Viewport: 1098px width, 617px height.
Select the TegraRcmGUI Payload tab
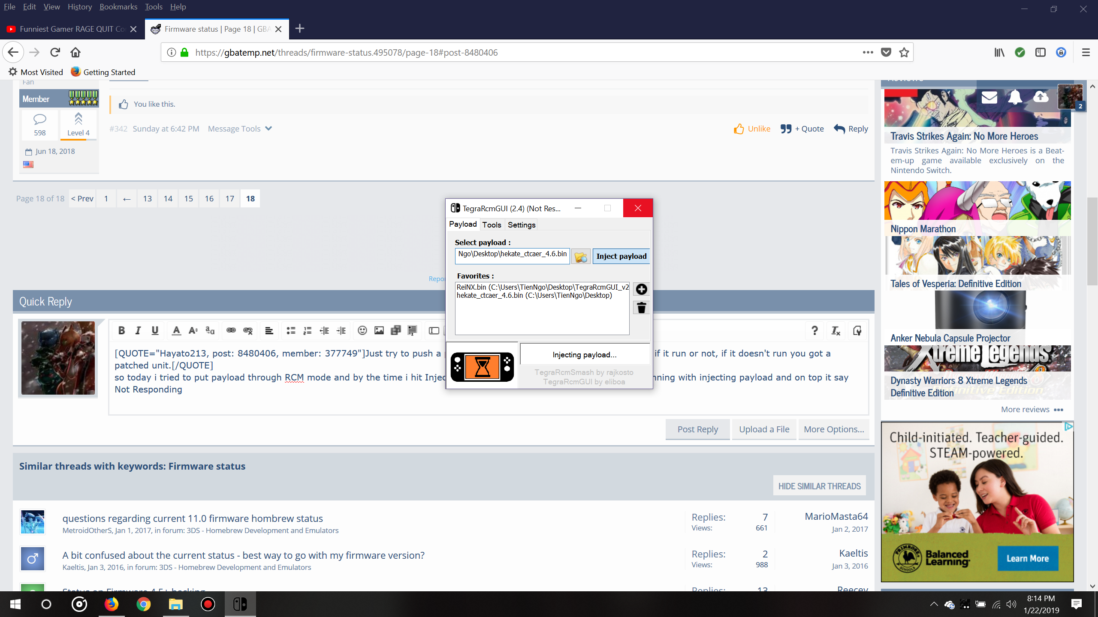[x=463, y=224]
